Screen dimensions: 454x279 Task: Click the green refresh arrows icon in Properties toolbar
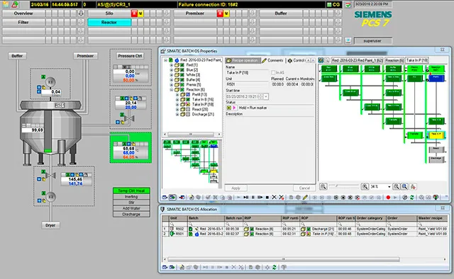411,198
